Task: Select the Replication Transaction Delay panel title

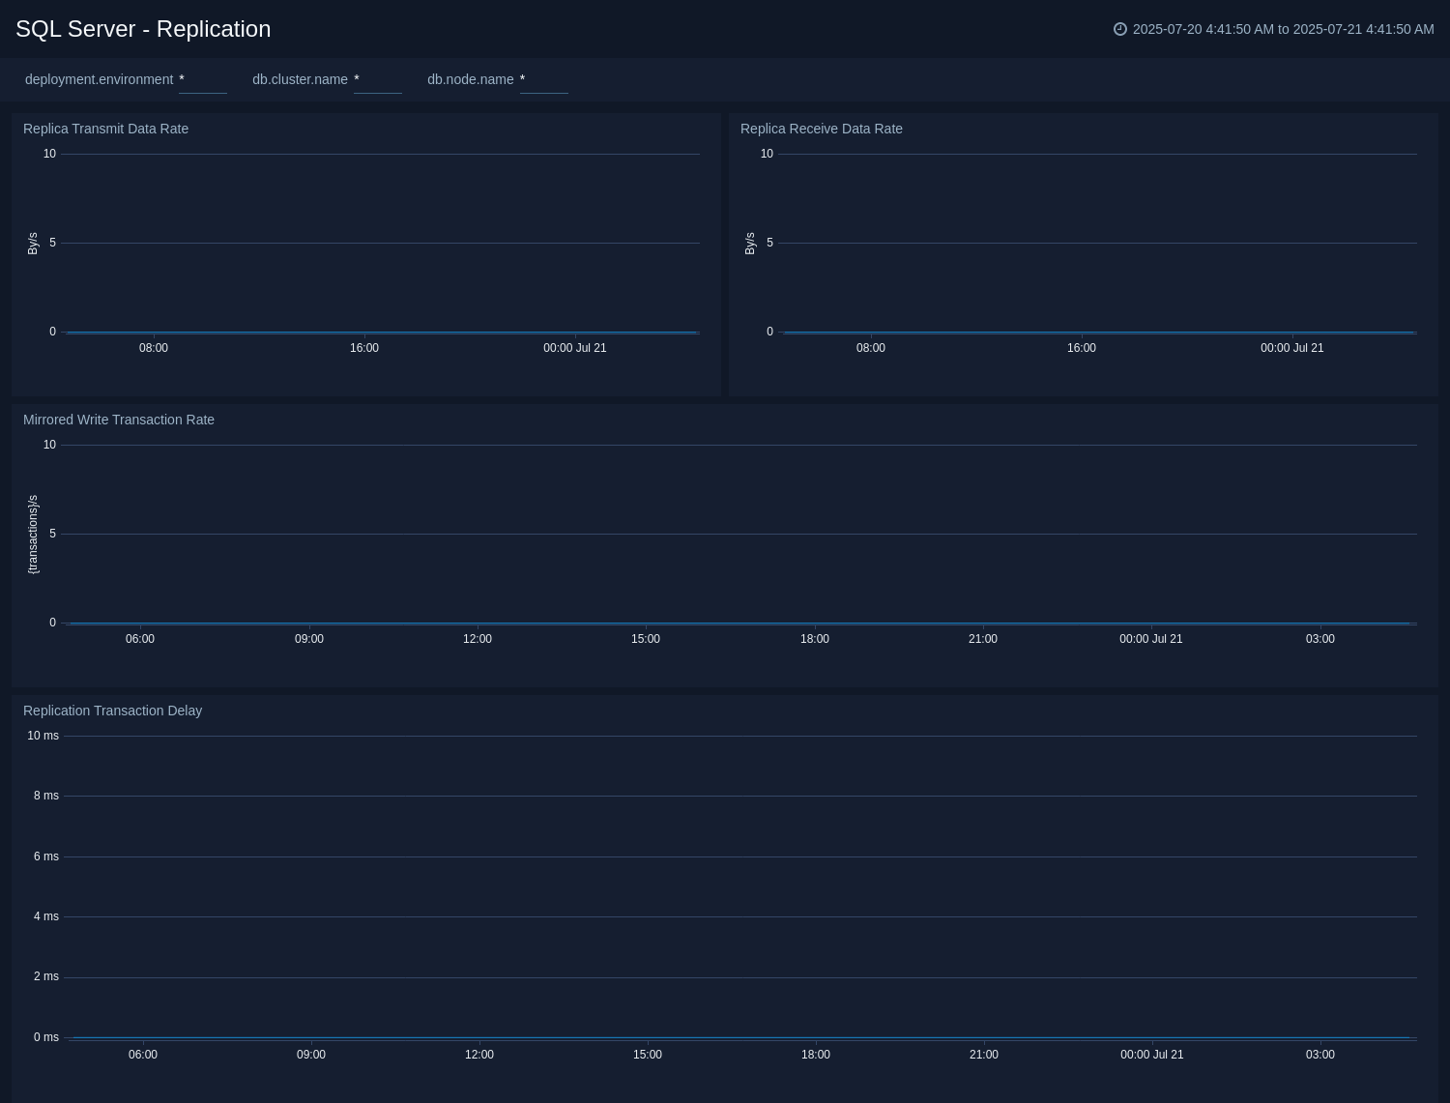Action: click(112, 711)
